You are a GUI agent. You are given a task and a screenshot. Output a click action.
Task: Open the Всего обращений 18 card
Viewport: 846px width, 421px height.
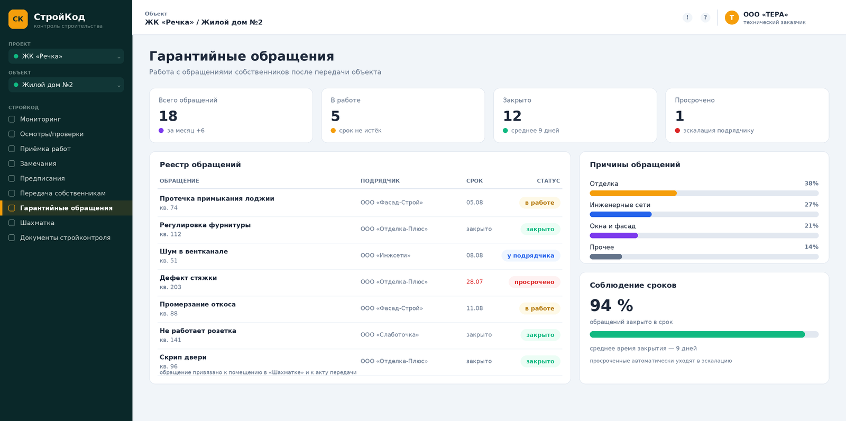[231, 115]
